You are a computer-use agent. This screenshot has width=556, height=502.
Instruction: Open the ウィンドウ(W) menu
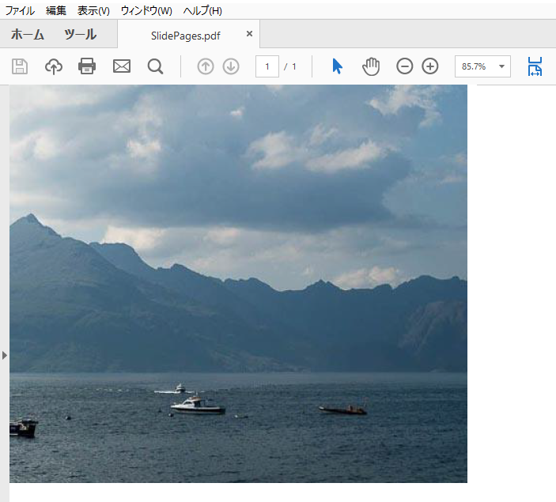[x=146, y=10]
